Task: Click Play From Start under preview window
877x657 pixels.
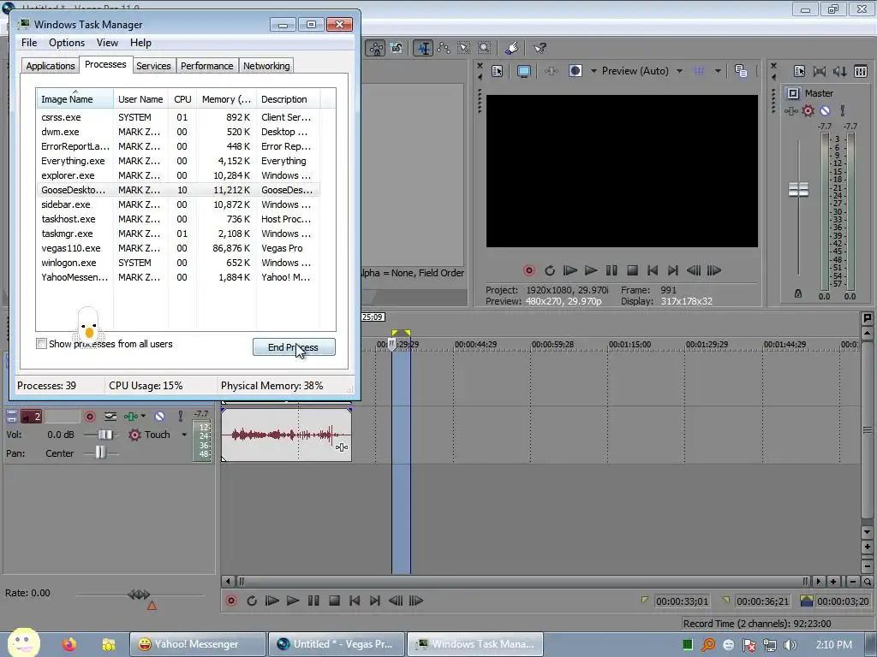Action: click(570, 270)
